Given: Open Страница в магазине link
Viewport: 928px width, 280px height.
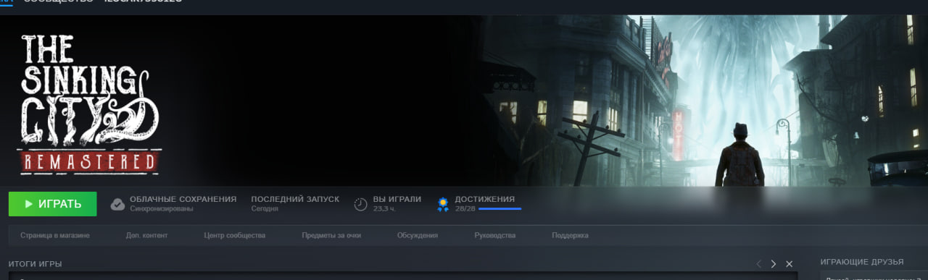Looking at the screenshot, I should point(55,235).
